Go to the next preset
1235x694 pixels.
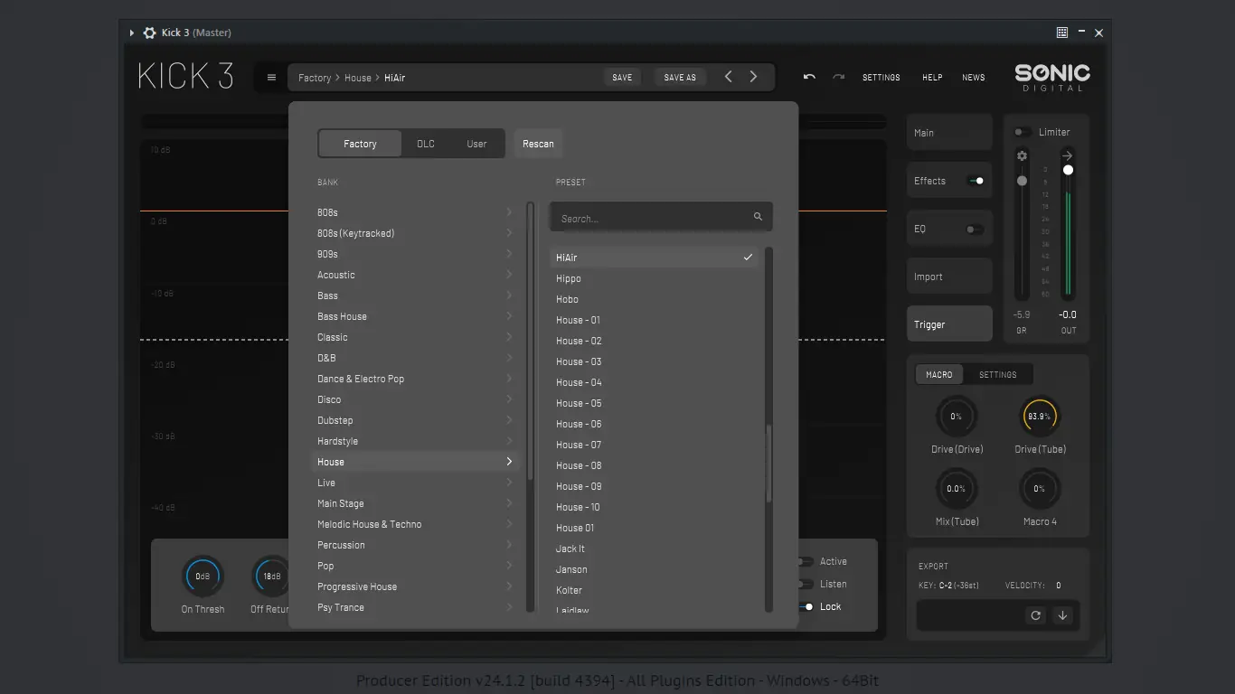point(753,77)
